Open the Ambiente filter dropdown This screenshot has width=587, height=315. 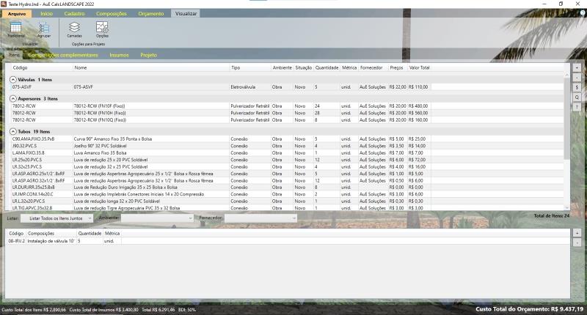157,218
